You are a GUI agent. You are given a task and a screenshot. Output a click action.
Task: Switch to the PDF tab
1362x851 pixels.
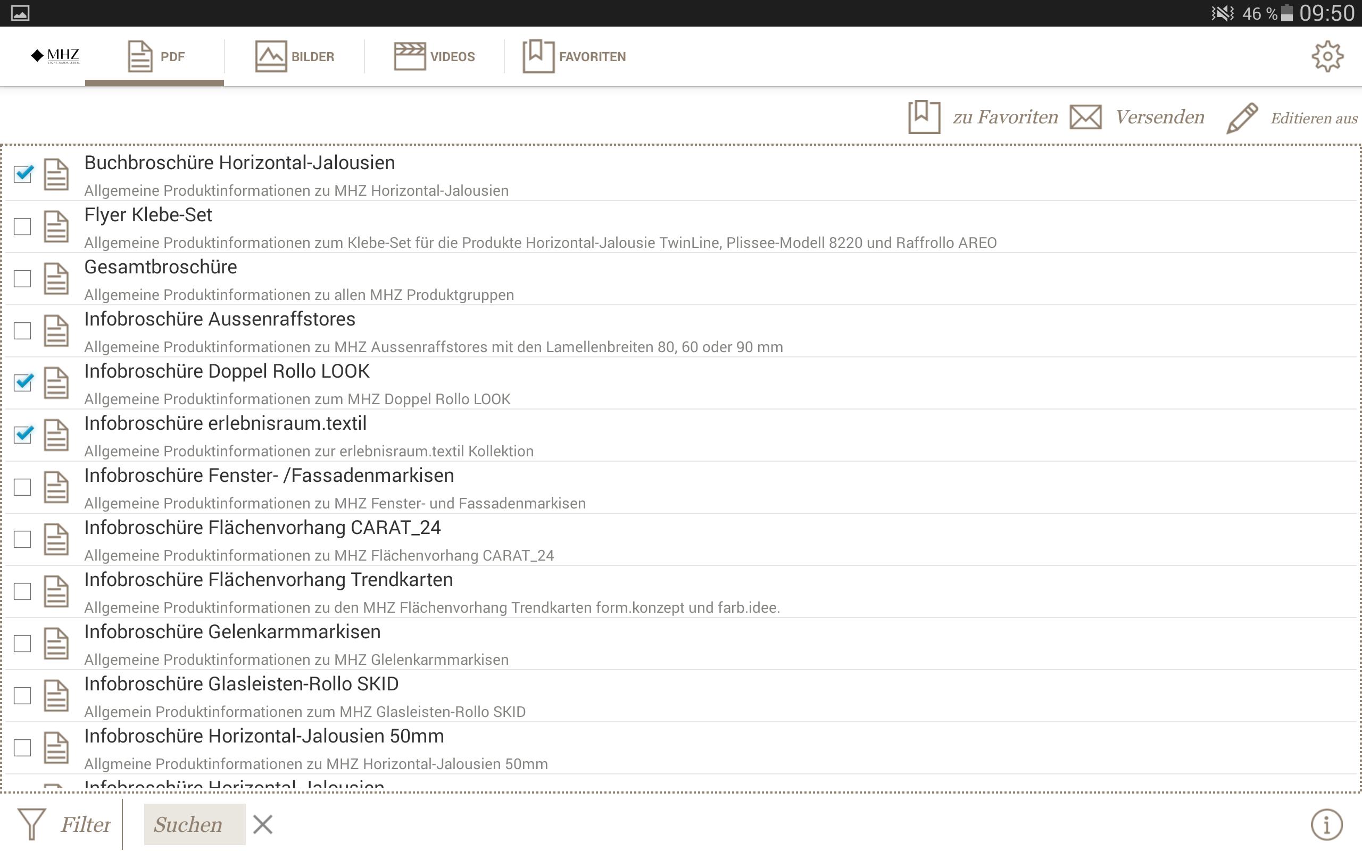pos(155,56)
